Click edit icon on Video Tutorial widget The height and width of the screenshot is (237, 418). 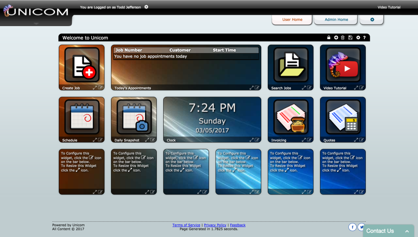pyautogui.click(x=361, y=87)
